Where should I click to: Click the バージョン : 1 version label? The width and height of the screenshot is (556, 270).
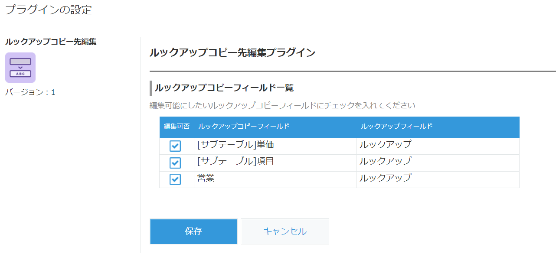click(30, 92)
